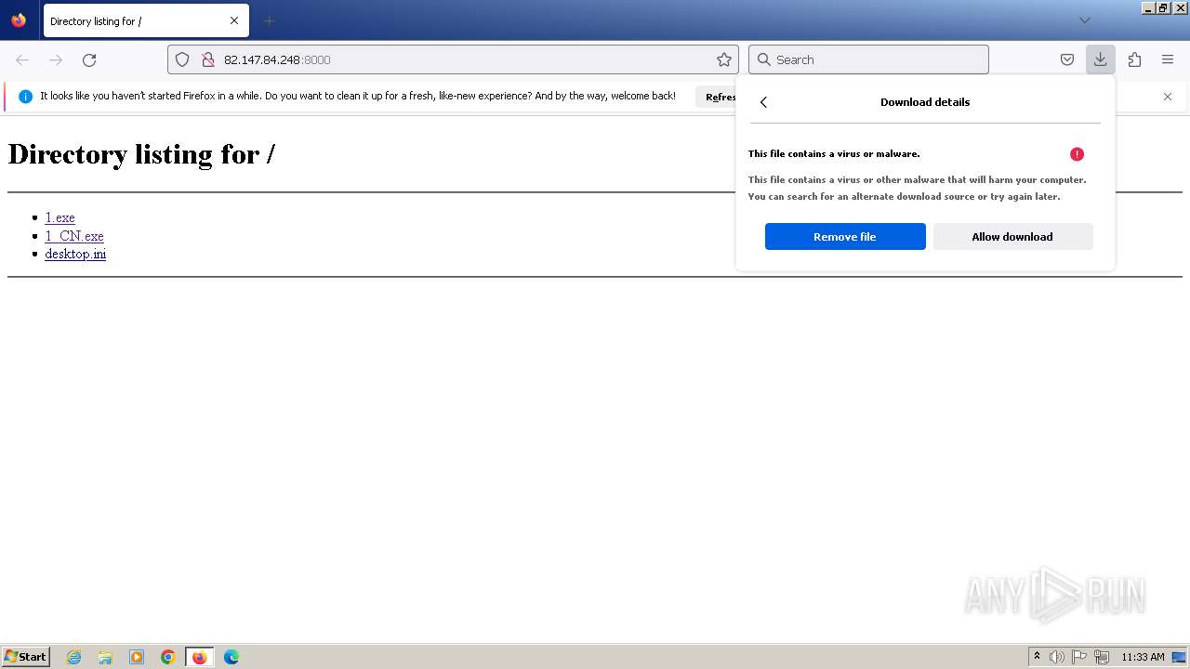Click the notification info icon

click(25, 97)
